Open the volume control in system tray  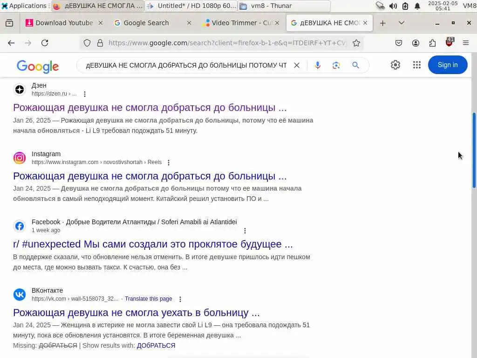click(393, 6)
